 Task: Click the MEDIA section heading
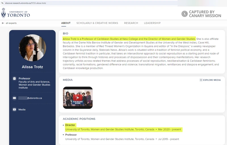[x=68, y=80]
